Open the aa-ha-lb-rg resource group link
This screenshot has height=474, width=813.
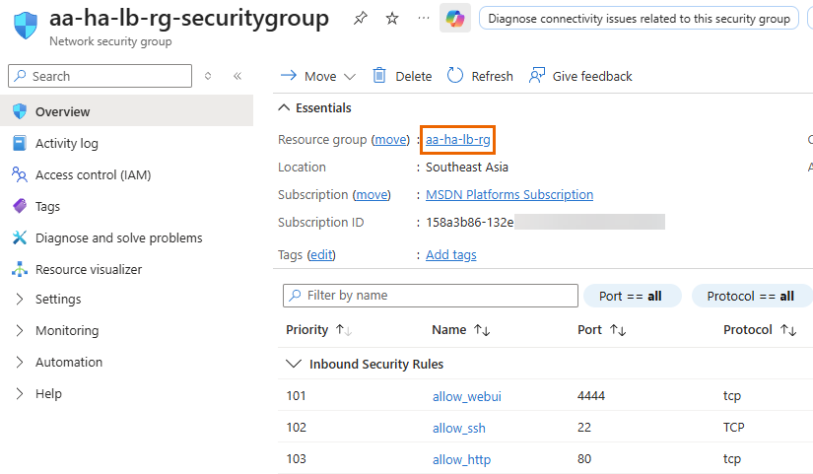458,140
